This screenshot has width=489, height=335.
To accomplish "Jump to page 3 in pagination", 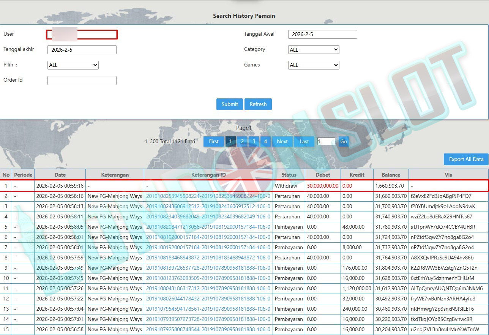I will [x=254, y=141].
